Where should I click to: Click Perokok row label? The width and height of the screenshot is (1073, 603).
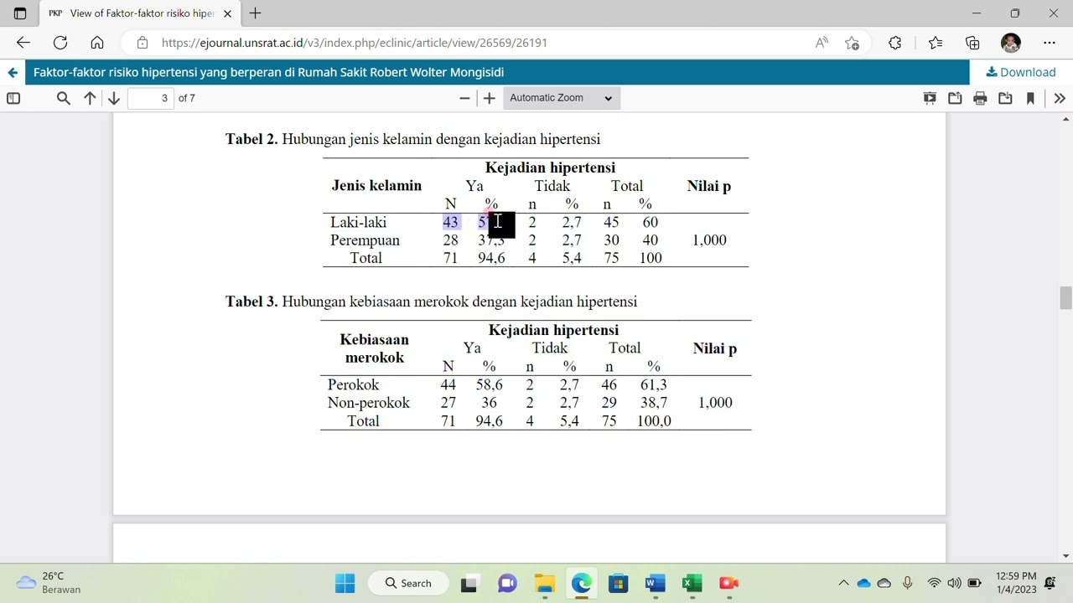pyautogui.click(x=353, y=384)
